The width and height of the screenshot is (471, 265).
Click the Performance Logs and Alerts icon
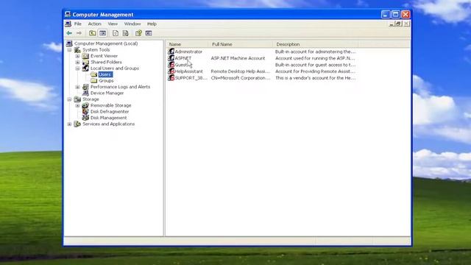coord(85,87)
